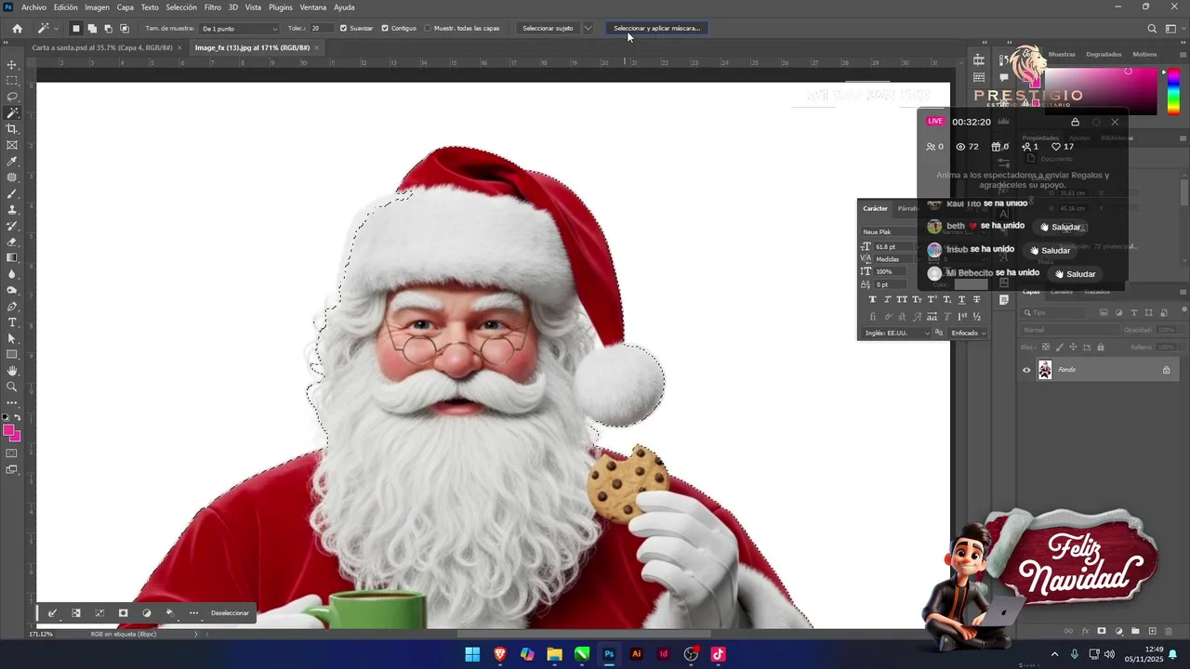Toggle Faux Bold in Carácter panel
The height and width of the screenshot is (669, 1190).
point(872,299)
